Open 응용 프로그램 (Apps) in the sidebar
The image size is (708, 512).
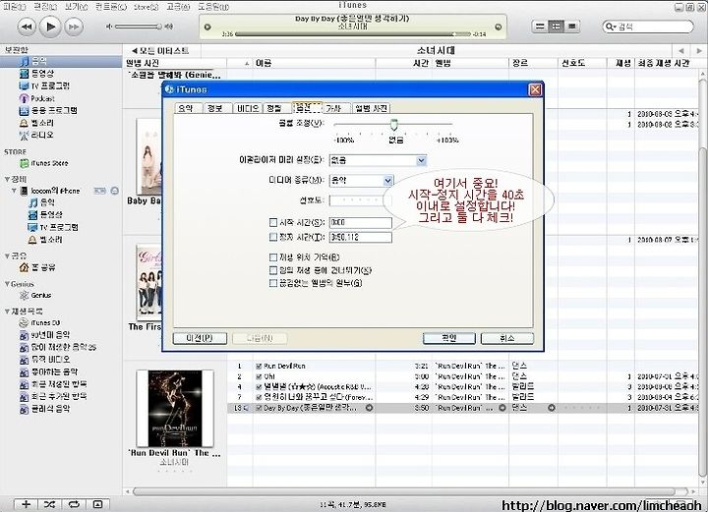pyautogui.click(x=48, y=110)
